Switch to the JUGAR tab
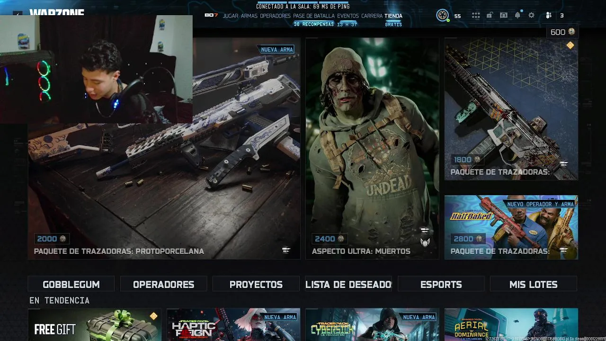This screenshot has width=606, height=341. [x=231, y=16]
